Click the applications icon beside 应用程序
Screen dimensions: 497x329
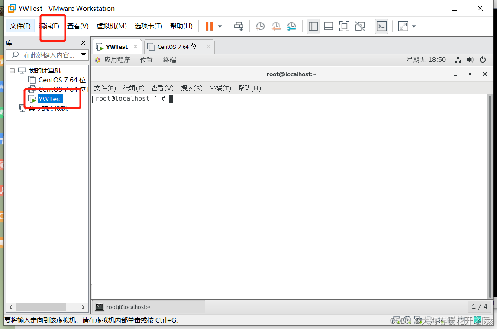pyautogui.click(x=98, y=60)
